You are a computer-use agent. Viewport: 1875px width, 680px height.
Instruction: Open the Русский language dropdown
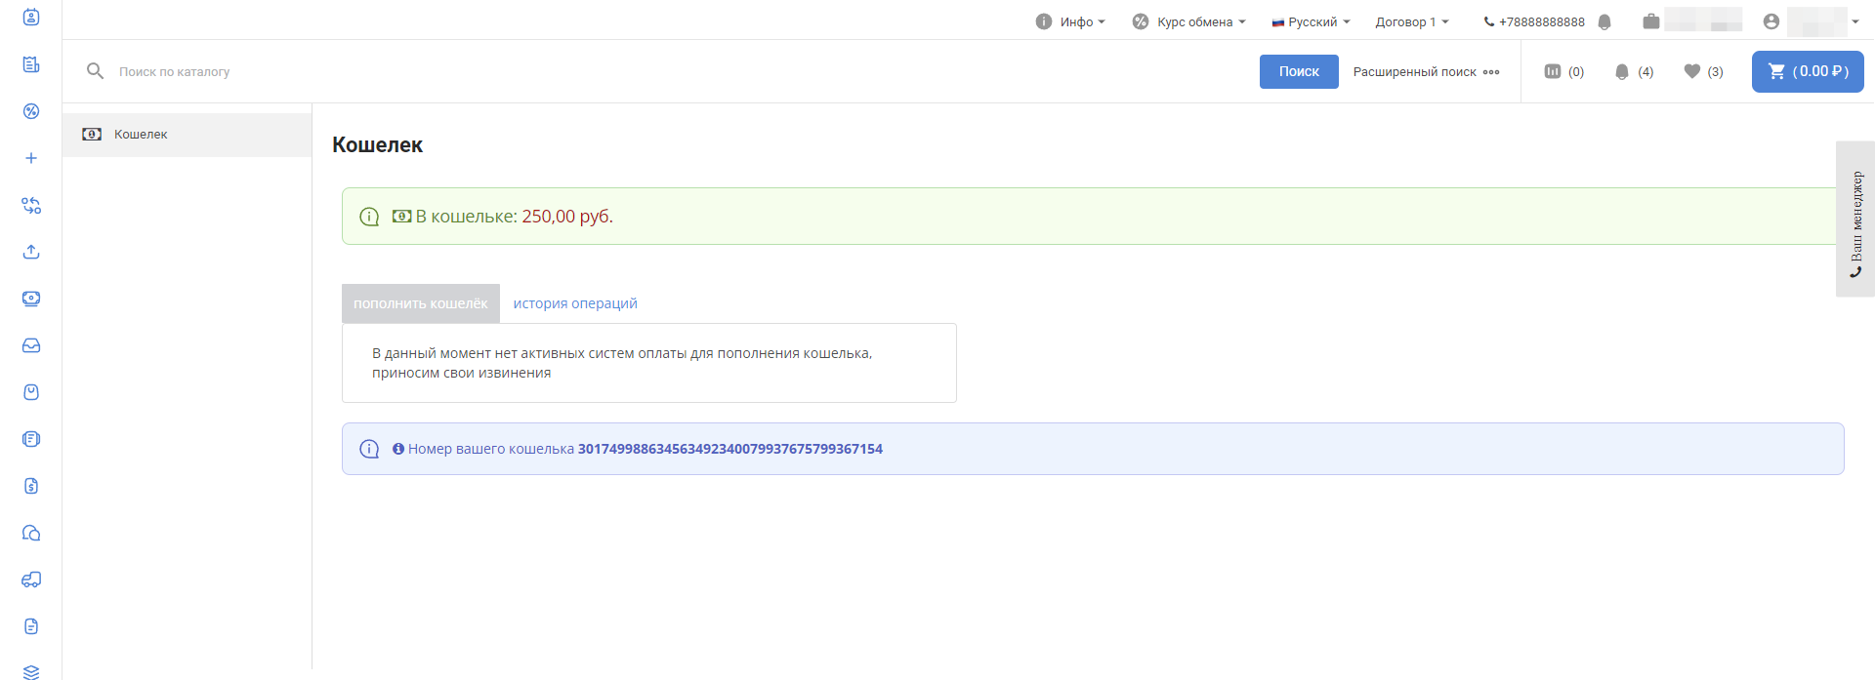point(1311,21)
